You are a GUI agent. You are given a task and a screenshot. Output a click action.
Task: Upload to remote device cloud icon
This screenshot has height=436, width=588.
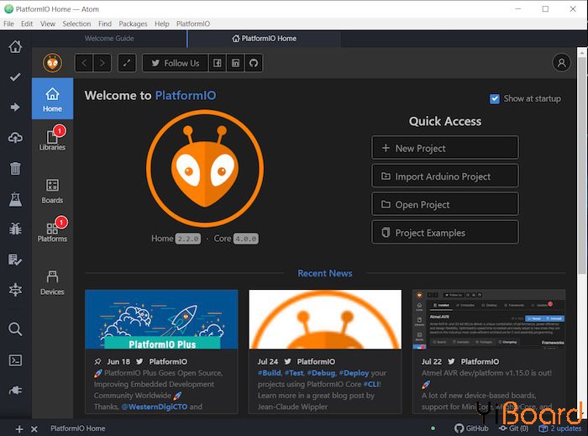pyautogui.click(x=15, y=138)
